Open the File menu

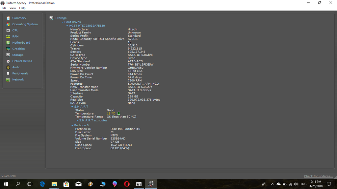coord(4,8)
